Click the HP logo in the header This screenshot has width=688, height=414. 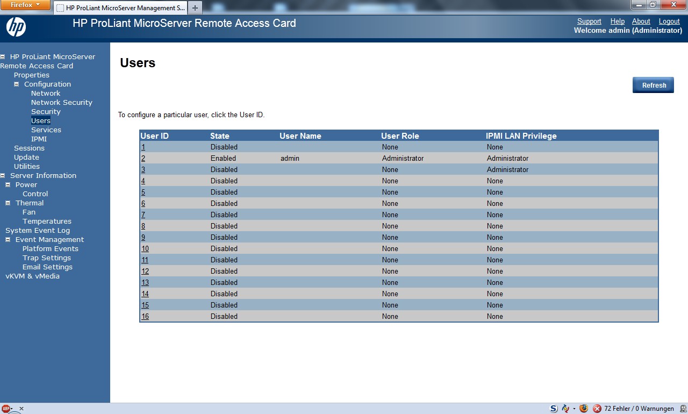[16, 27]
